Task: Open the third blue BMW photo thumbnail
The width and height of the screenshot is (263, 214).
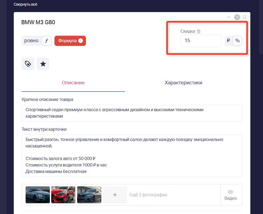Action: pyautogui.click(x=89, y=195)
